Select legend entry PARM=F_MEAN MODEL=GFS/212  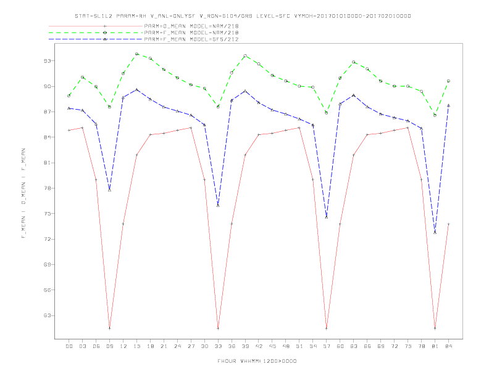click(x=191, y=39)
